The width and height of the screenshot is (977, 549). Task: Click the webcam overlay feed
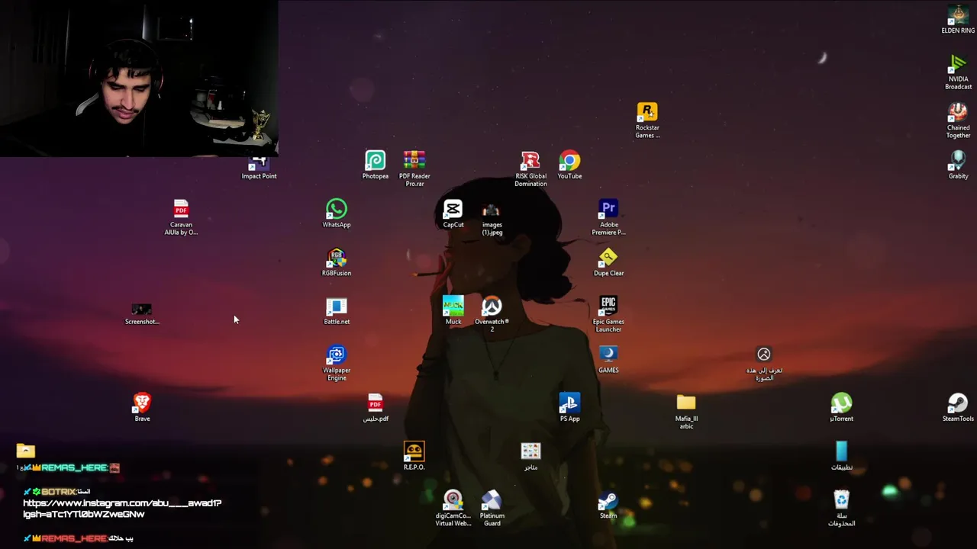click(x=139, y=78)
